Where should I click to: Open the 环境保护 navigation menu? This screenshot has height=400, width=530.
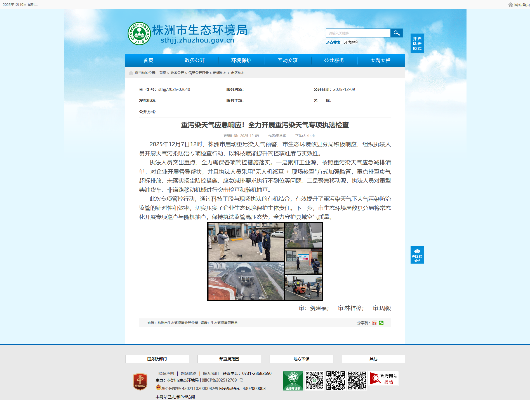(x=241, y=60)
